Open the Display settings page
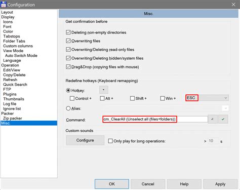 pos(8,17)
